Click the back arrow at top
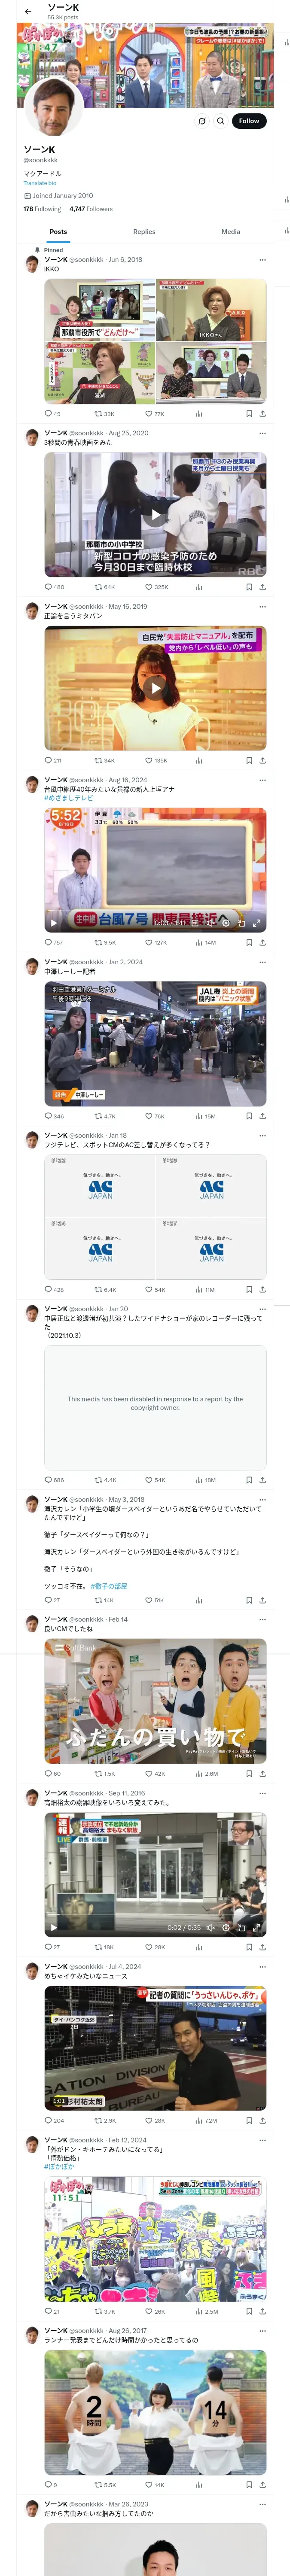The width and height of the screenshot is (290, 2576). click(28, 11)
